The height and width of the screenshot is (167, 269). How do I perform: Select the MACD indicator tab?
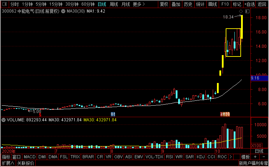(30, 157)
